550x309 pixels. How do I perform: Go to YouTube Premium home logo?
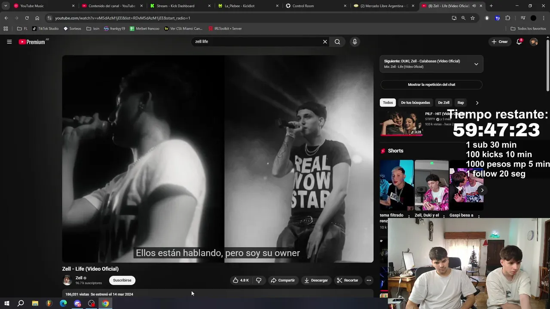[32, 42]
